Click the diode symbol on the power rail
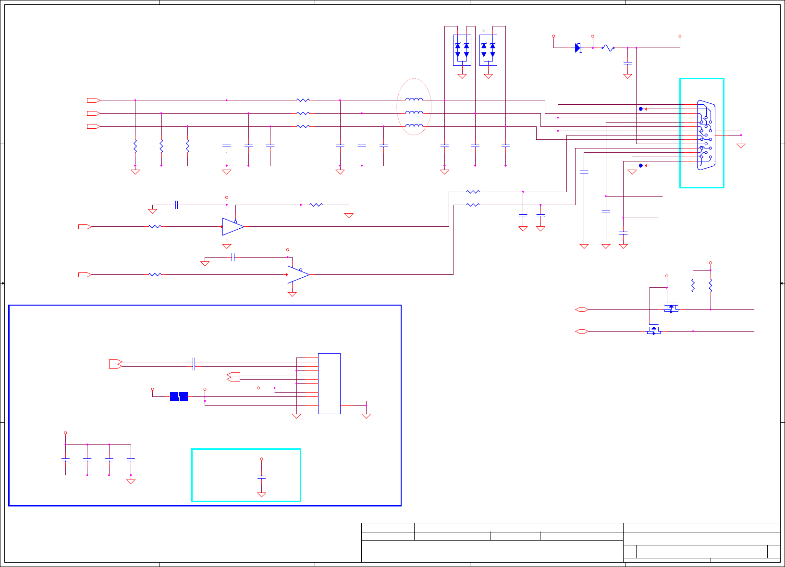Image resolution: width=785 pixels, height=567 pixels. (578, 48)
